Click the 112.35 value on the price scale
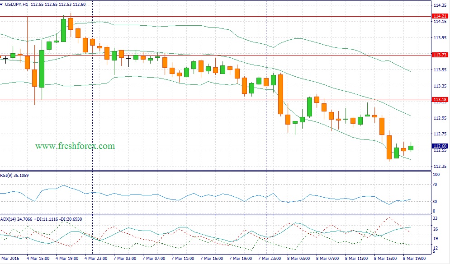The image size is (450, 264). click(438, 167)
